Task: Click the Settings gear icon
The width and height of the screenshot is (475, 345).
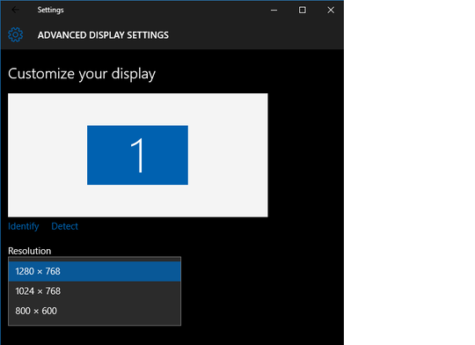Action: [16, 35]
